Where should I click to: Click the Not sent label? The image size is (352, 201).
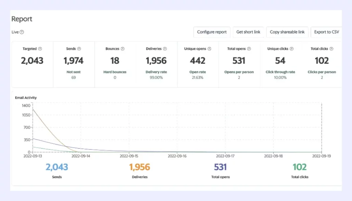point(74,72)
